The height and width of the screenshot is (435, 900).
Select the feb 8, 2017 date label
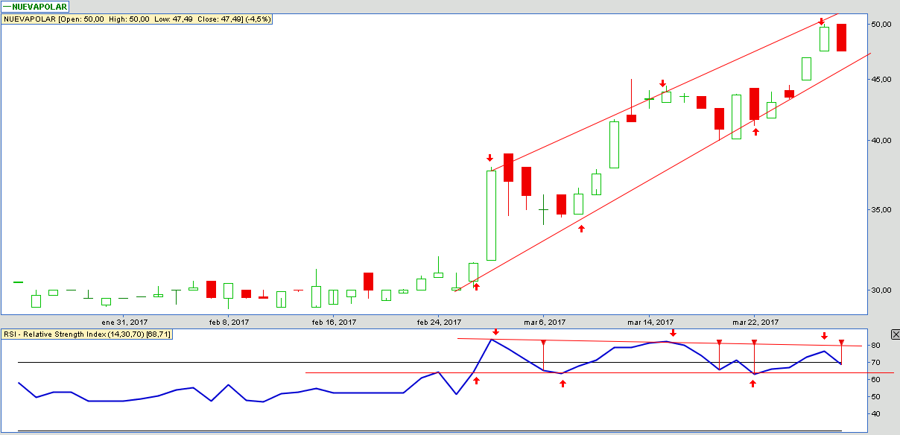[229, 322]
